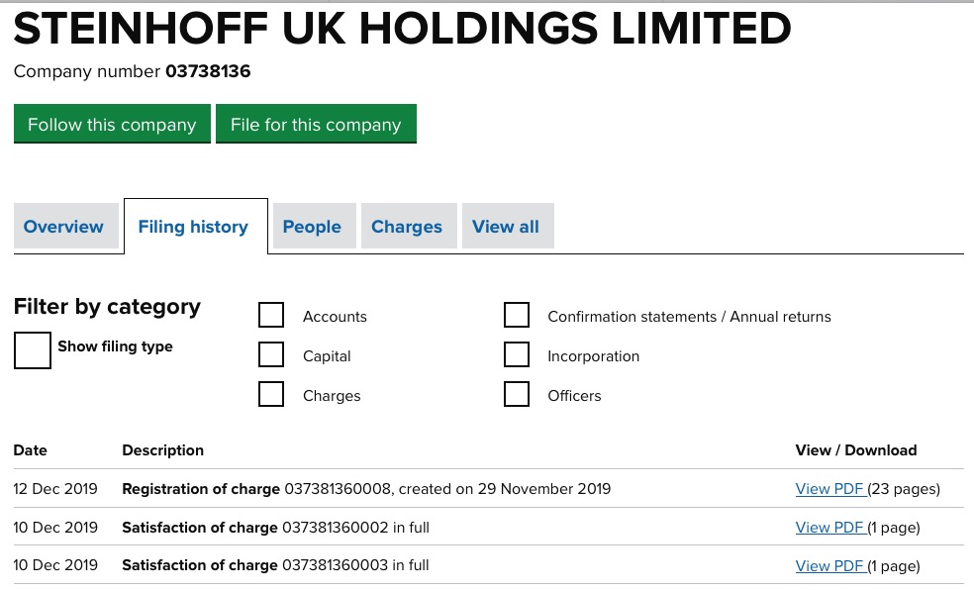Toggle the Show filing type option
This screenshot has height=590, width=974.
[32, 349]
